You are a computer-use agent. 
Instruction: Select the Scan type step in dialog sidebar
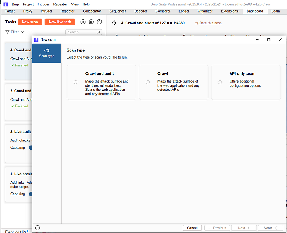click(x=47, y=53)
